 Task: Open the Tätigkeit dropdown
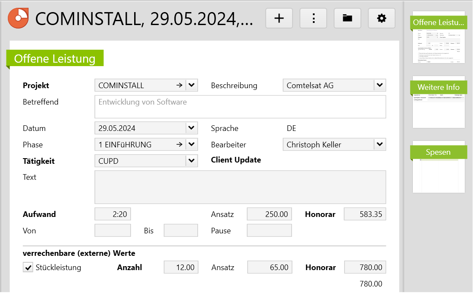pos(192,161)
